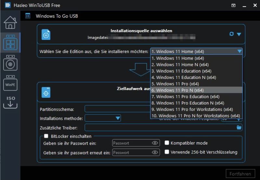
Task: Open the ISO download sidebar icon
Action: [x=10, y=102]
